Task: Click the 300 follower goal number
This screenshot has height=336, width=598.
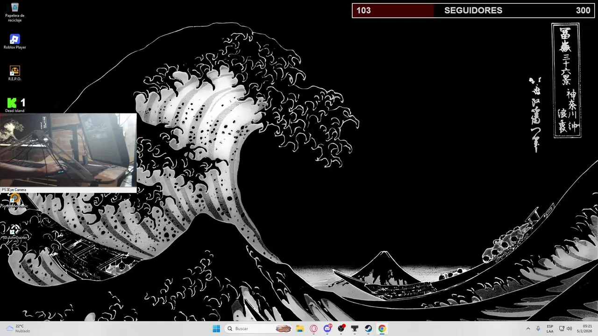Action: click(x=583, y=10)
